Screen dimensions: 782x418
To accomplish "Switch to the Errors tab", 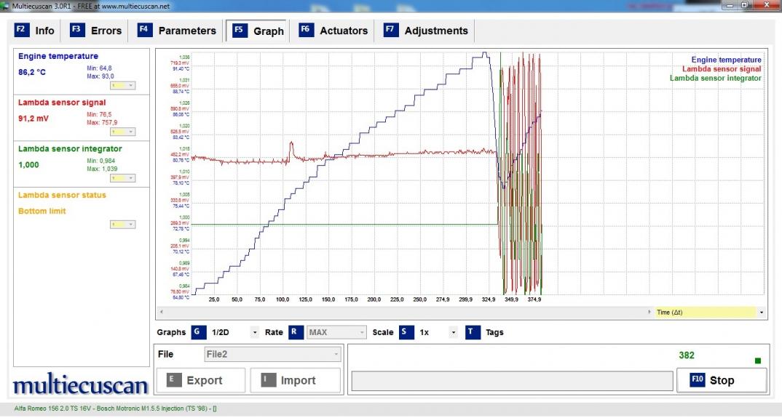I will coord(96,31).
